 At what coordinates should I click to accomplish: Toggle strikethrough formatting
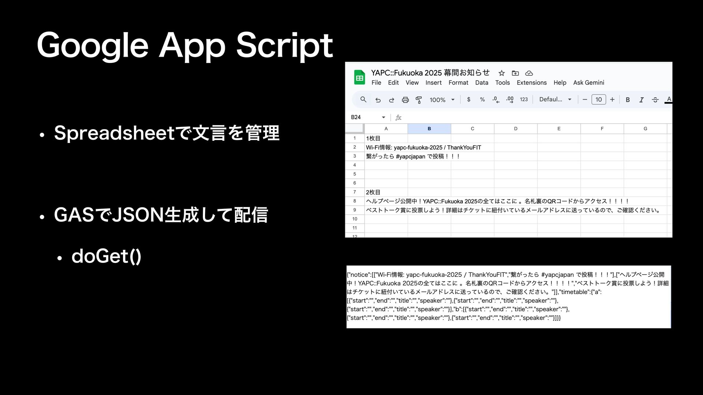pos(655,100)
